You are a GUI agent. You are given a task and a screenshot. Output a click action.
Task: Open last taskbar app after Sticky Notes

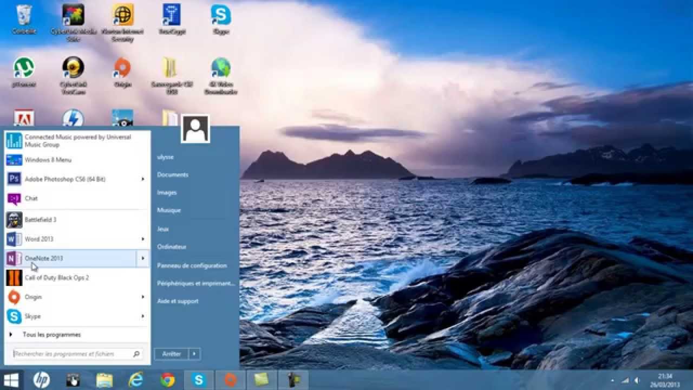(x=293, y=380)
